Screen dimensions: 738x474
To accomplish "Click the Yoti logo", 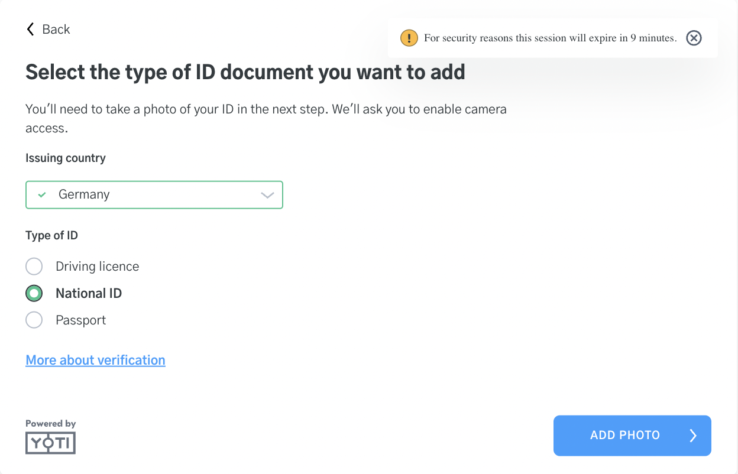I will click(x=51, y=442).
